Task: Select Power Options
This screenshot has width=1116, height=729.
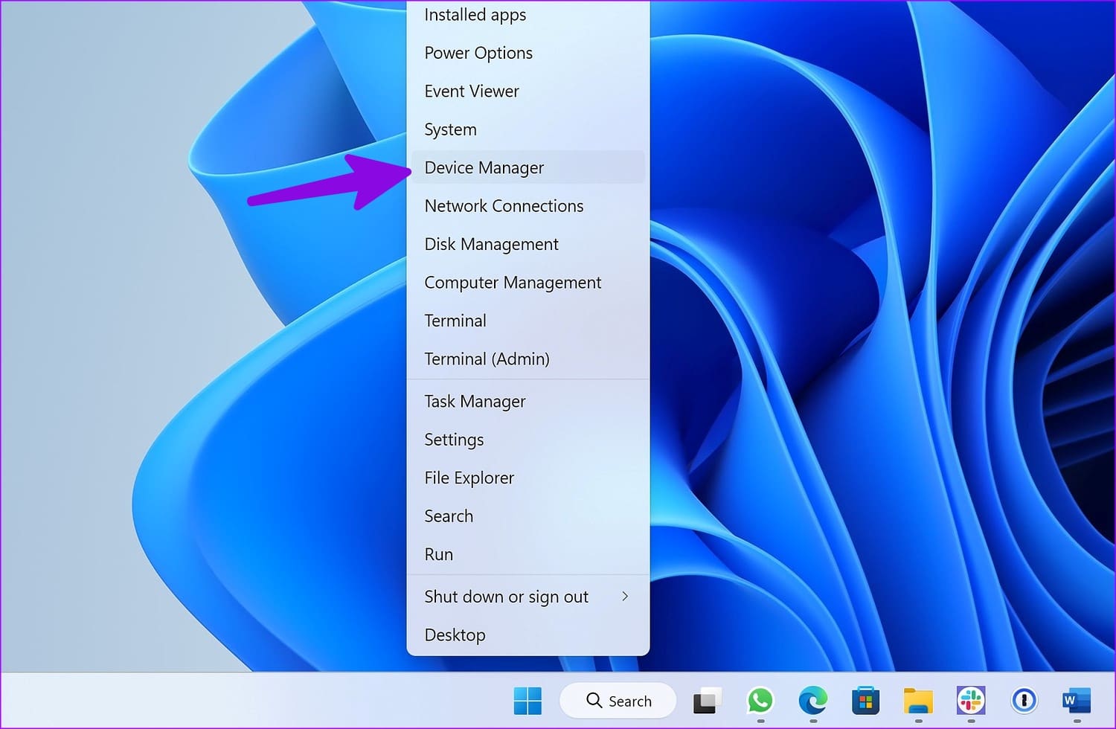Action: 478,53
